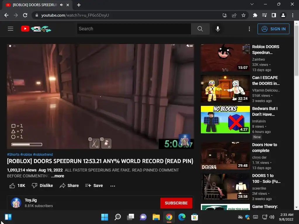Image resolution: width=299 pixels, height=224 pixels.
Task: Open DOORS 1 to 100 Solo thumbnail
Action: [x=225, y=186]
